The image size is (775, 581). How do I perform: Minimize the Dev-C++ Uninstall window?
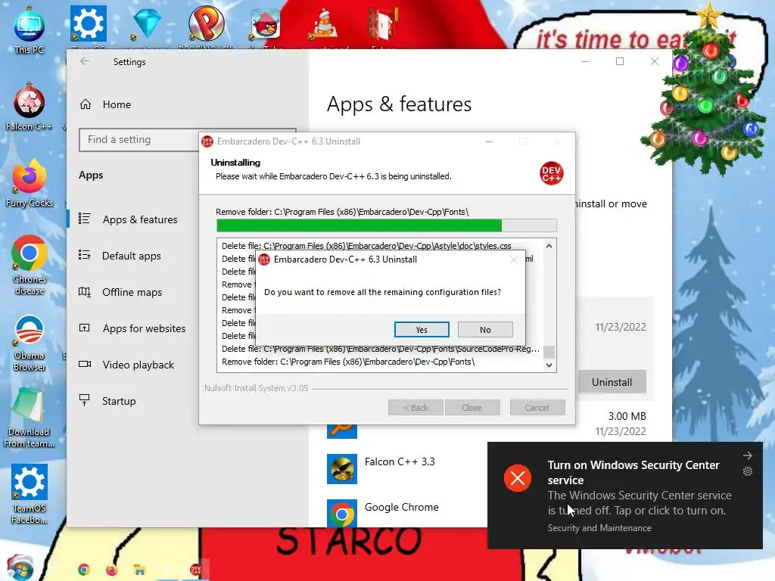[x=489, y=141]
